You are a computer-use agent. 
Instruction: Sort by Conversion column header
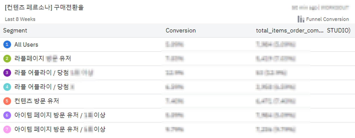181,30
